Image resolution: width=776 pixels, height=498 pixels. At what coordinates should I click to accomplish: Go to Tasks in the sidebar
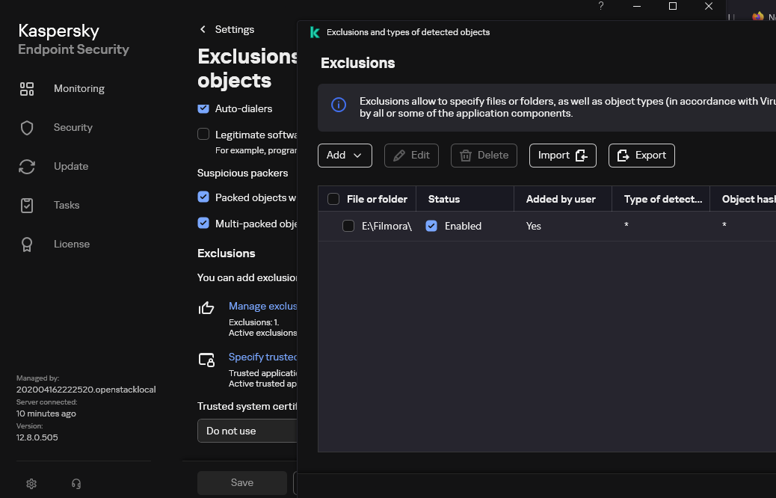pos(67,205)
